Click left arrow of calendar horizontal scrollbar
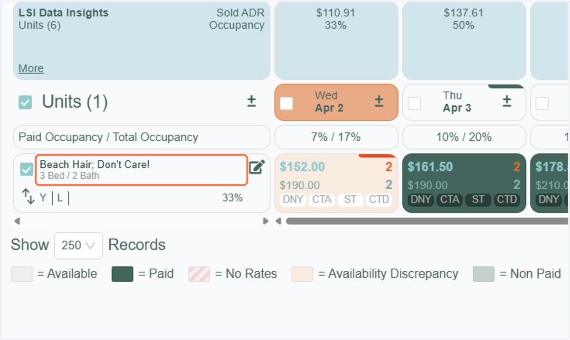The height and width of the screenshot is (340, 570). tap(278, 221)
